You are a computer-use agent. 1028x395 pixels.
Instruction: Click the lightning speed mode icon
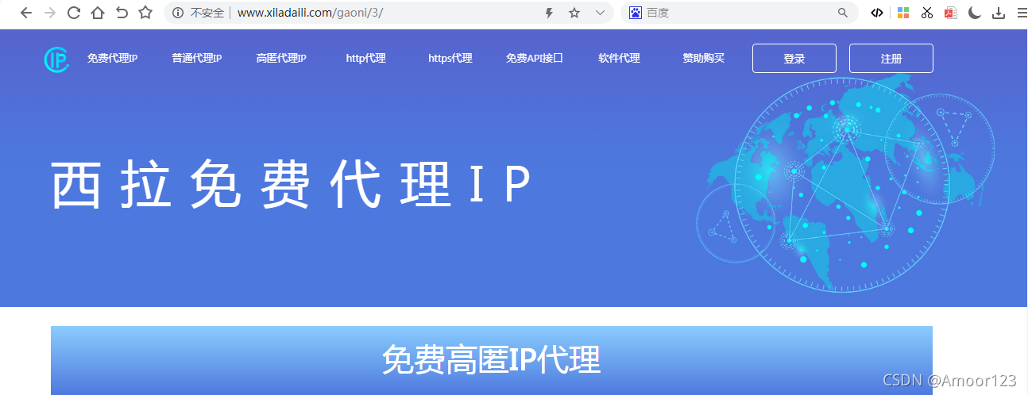coord(548,13)
